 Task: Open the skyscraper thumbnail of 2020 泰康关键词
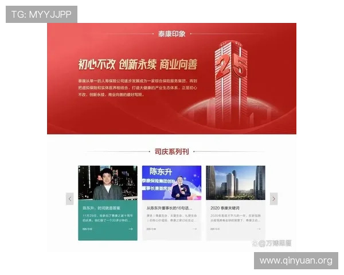click(x=236, y=183)
